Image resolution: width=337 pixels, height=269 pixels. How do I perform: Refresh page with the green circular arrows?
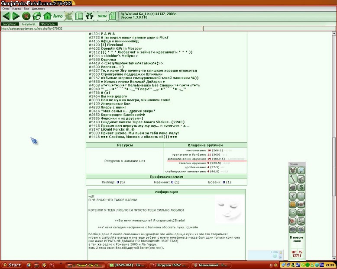coord(37,16)
